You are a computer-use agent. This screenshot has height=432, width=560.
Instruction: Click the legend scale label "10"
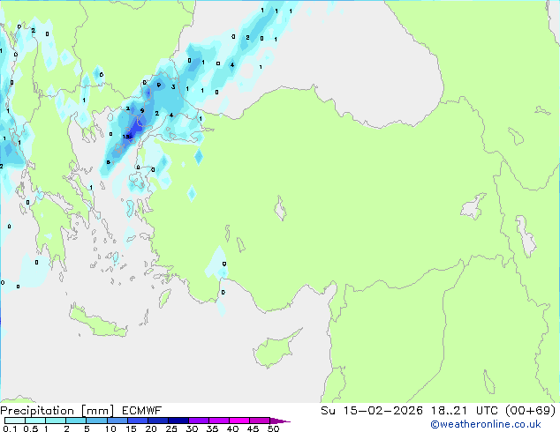(110, 428)
